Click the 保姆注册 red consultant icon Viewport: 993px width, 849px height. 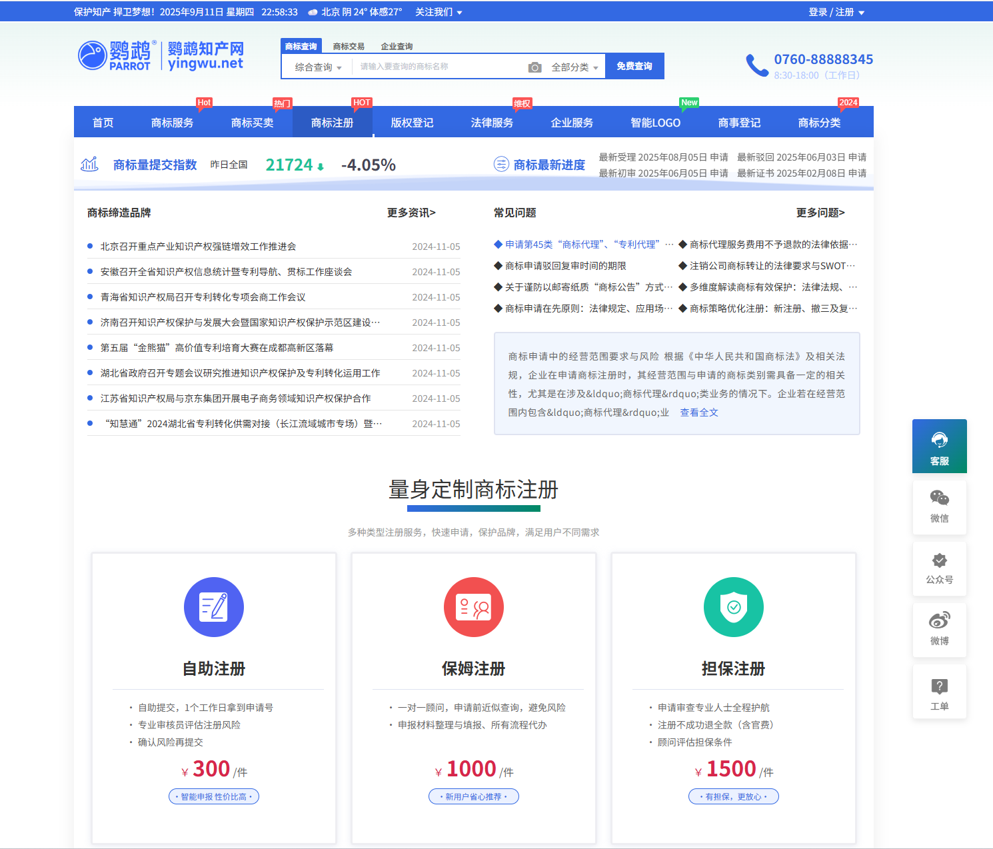click(473, 607)
